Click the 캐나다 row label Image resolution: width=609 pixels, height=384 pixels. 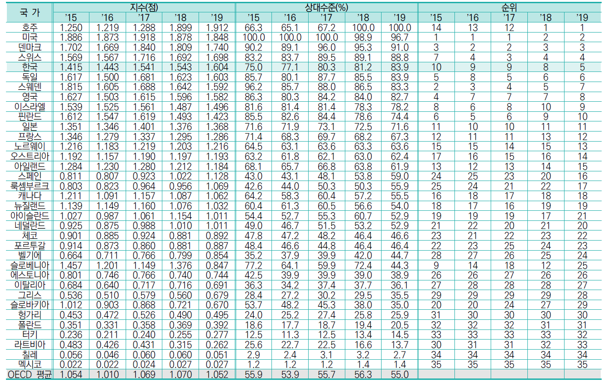point(30,196)
